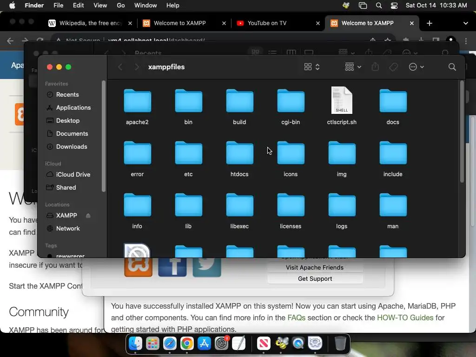
Task: Click the xamppfiles window vertical scrollbar
Action: point(462,132)
